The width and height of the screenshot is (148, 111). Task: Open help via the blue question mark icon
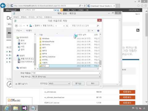(98, 31)
